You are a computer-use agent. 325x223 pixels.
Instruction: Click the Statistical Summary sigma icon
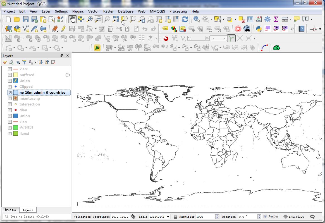coord(276,19)
